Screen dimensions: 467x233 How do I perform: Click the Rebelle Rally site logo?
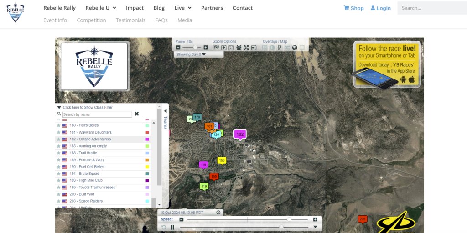[x=16, y=13]
